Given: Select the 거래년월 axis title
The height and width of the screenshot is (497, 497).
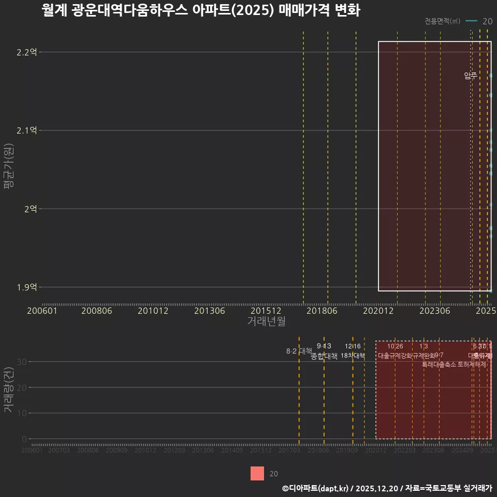Looking at the screenshot, I should [266, 321].
